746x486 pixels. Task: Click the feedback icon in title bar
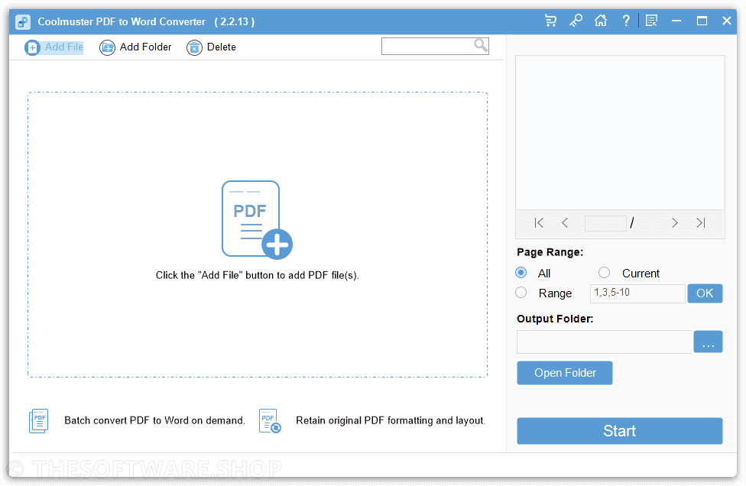pyautogui.click(x=651, y=21)
